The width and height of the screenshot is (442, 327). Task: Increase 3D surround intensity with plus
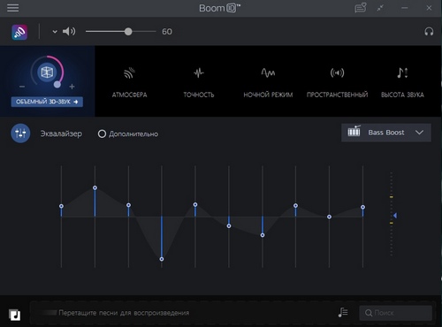72,87
